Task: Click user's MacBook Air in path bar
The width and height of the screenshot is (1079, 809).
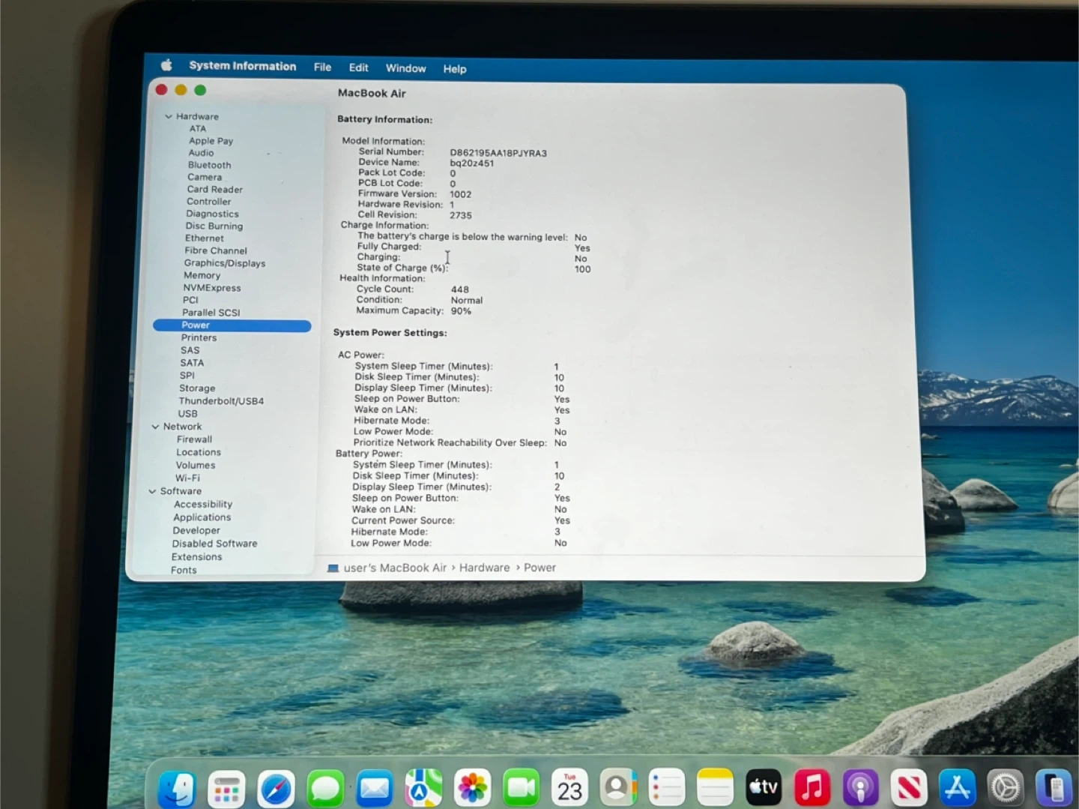Action: click(394, 568)
